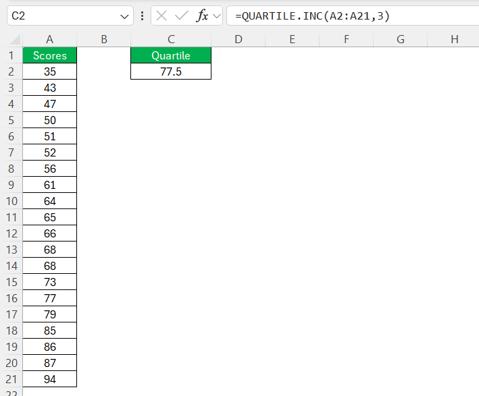Screen dimensions: 479x396
Task: Select the cell with value 43
Action: 49,88
